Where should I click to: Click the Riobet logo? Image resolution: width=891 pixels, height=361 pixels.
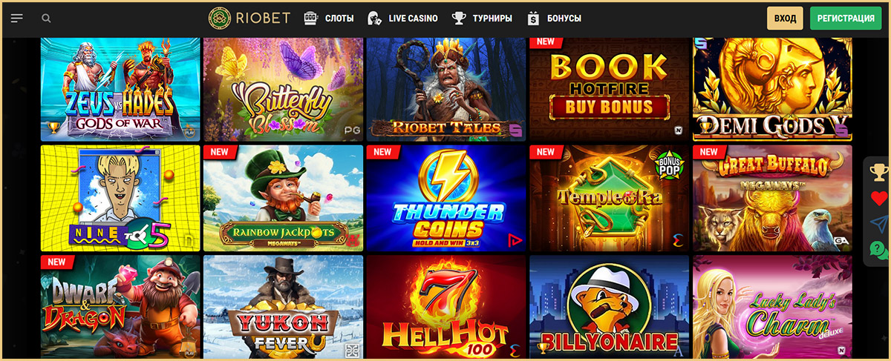pos(250,18)
